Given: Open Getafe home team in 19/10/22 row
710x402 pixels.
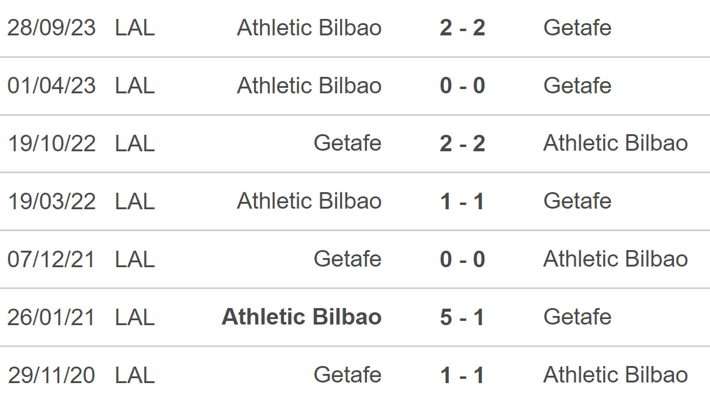Looking at the screenshot, I should point(348,143).
